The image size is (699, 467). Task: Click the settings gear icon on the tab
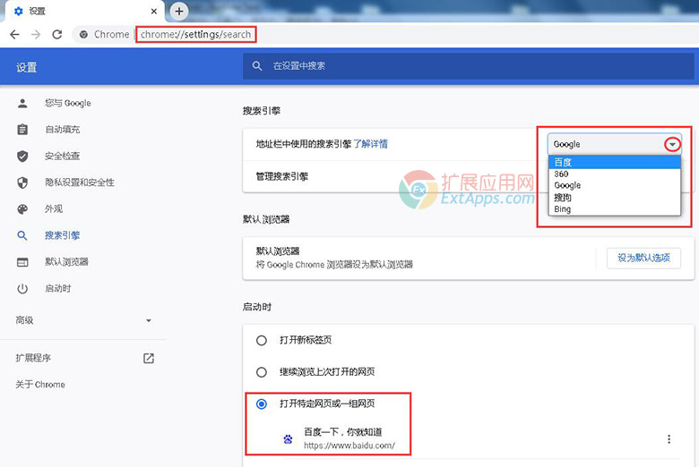(x=18, y=11)
